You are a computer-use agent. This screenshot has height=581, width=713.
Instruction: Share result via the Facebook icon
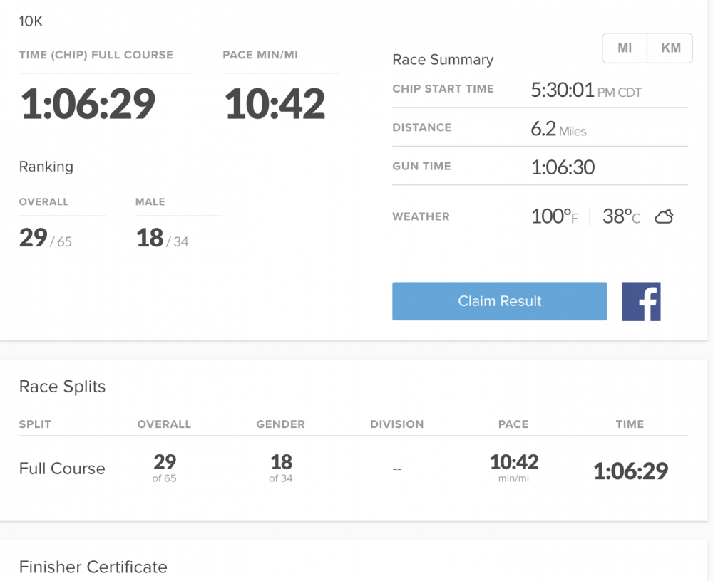tap(641, 301)
